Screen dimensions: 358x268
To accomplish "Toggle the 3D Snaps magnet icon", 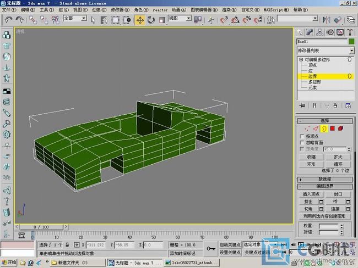I will 224,20.
